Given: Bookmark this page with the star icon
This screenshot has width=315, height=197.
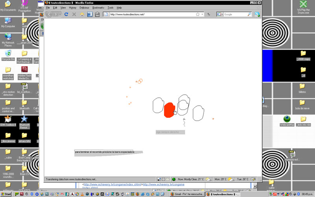Looking at the screenshot, I should [x=198, y=15].
